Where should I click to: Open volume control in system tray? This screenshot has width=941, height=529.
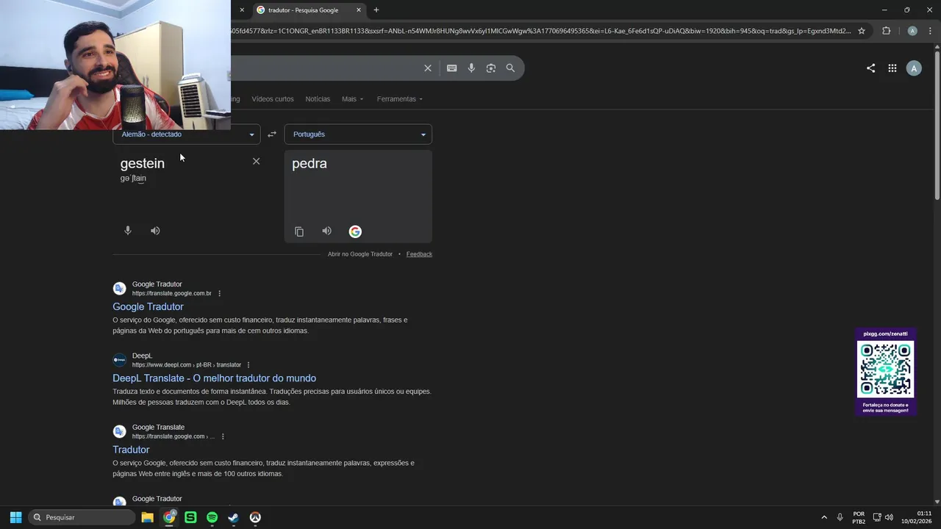[x=889, y=517]
